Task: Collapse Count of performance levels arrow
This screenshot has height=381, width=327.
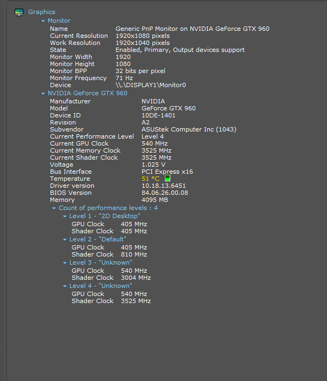Action: coord(54,208)
